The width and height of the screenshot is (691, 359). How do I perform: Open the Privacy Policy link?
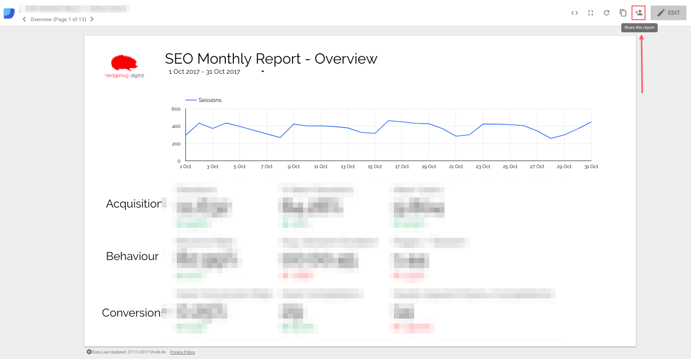tap(182, 352)
